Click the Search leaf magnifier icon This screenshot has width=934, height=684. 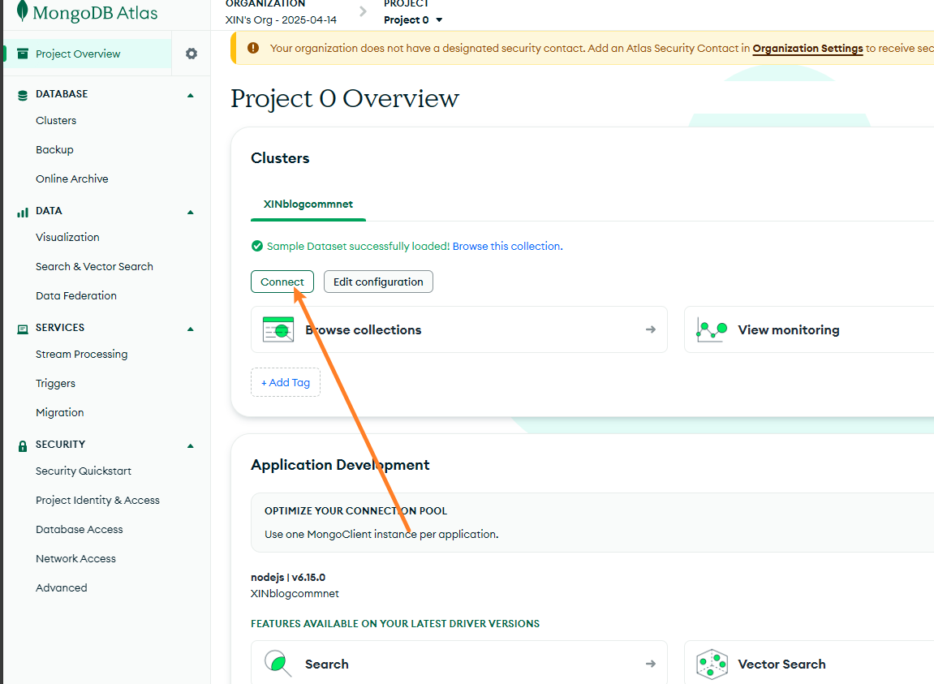point(278,664)
